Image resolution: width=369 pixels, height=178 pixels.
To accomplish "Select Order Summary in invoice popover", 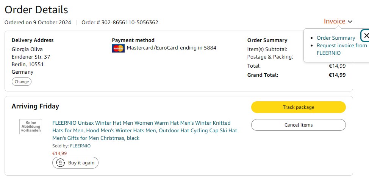I will pos(336,38).
